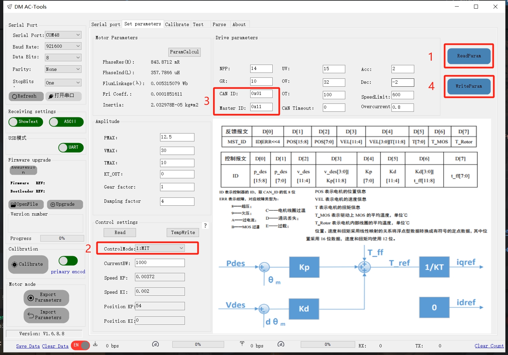This screenshot has height=355, width=508.
Task: Click the CAN Timeout input field
Action: [x=334, y=107]
